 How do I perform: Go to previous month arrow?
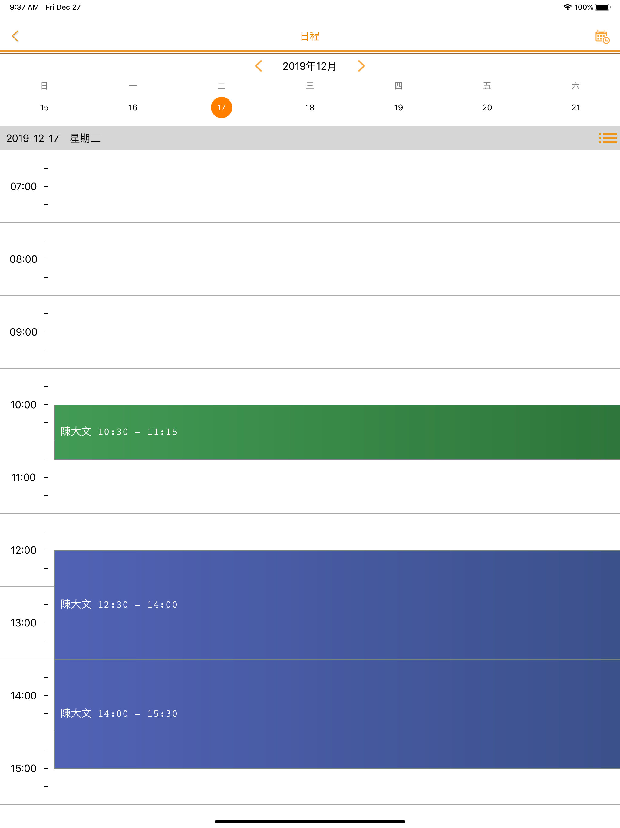point(259,66)
